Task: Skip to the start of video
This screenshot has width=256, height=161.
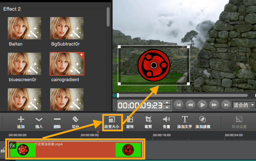Action: [178, 105]
